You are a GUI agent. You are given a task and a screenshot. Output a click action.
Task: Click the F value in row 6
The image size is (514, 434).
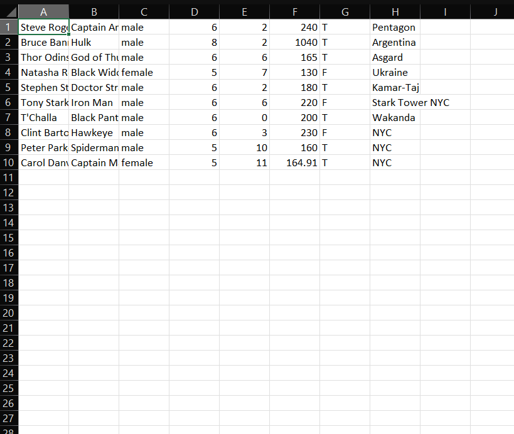(x=345, y=102)
